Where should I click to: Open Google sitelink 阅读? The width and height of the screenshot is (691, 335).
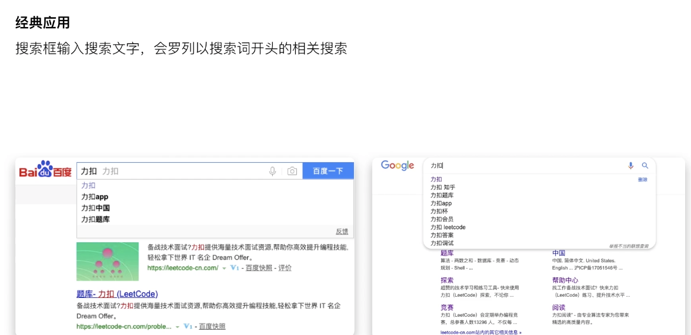click(x=559, y=307)
